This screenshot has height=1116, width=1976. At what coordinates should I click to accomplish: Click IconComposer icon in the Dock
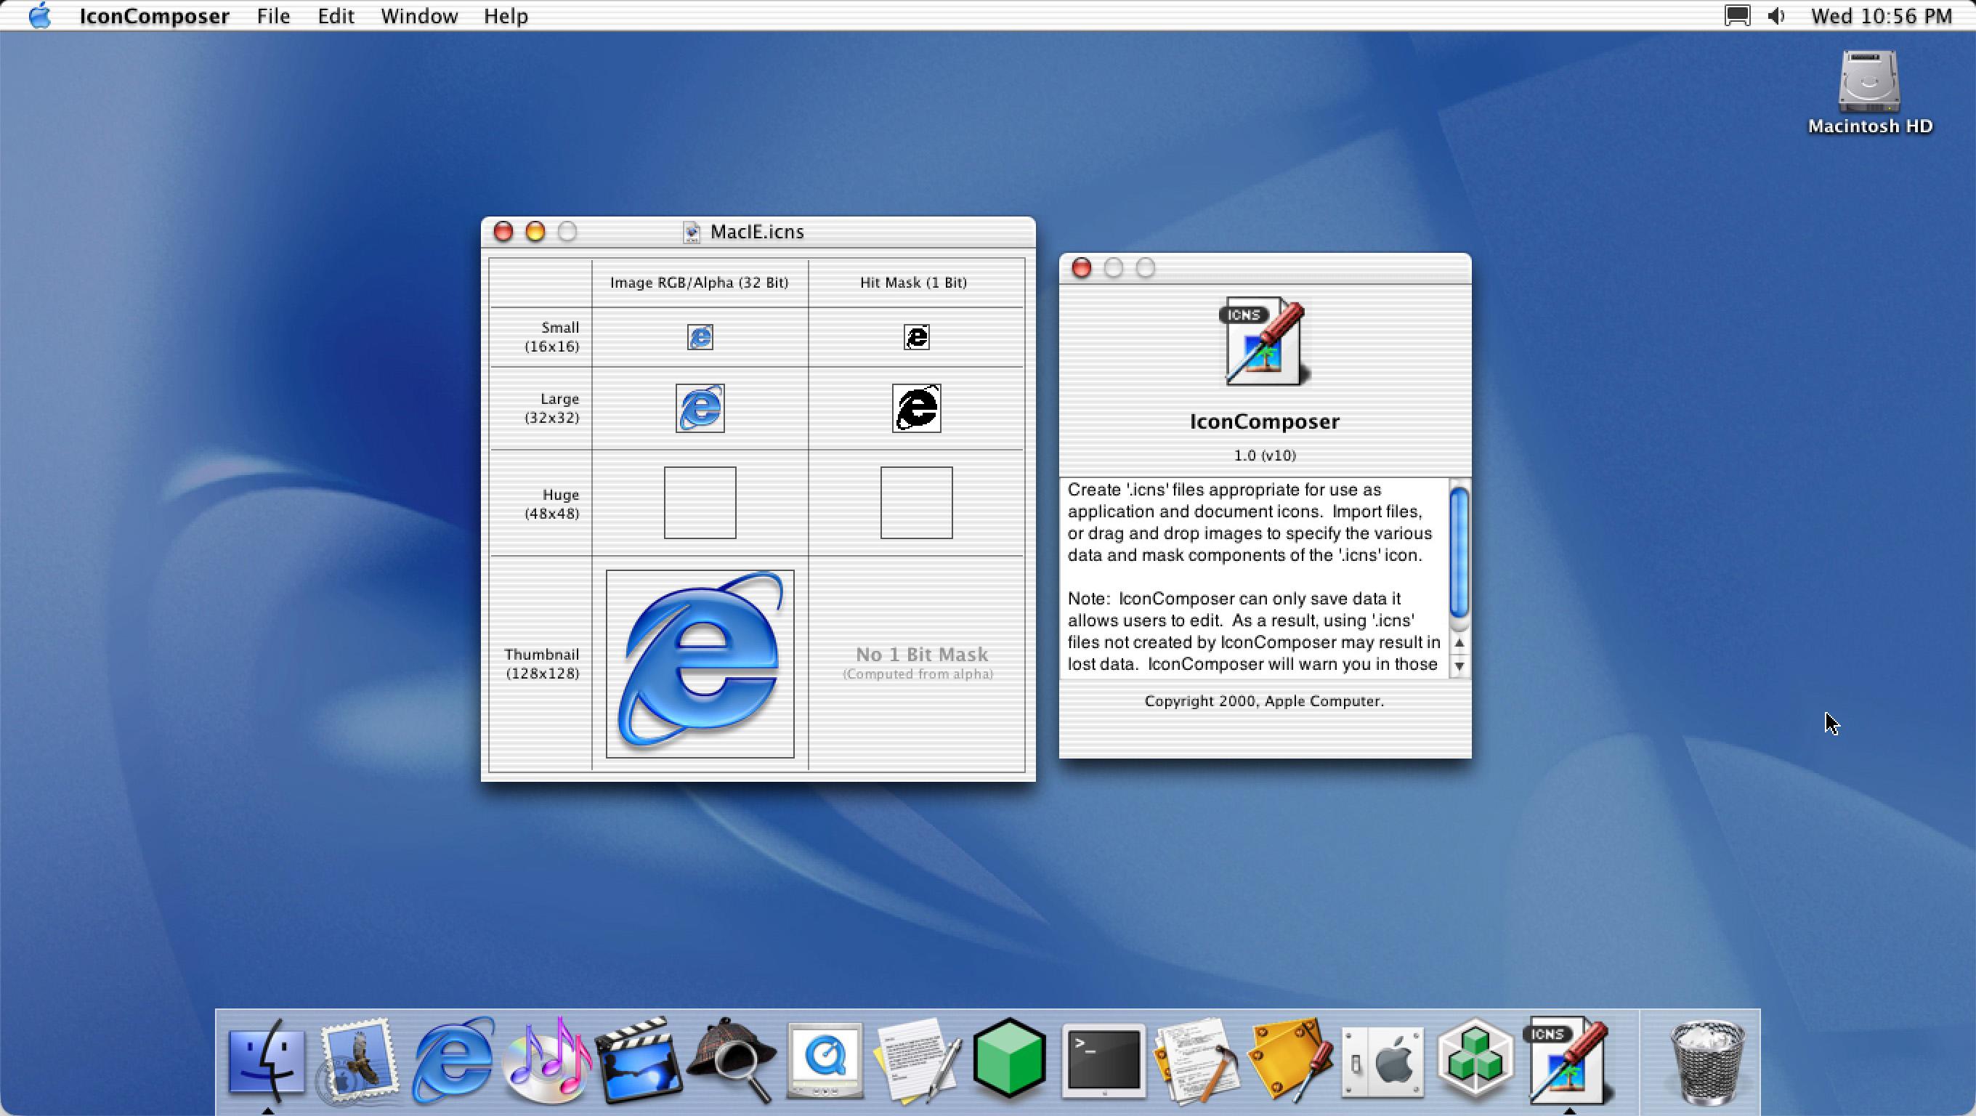coord(1568,1062)
